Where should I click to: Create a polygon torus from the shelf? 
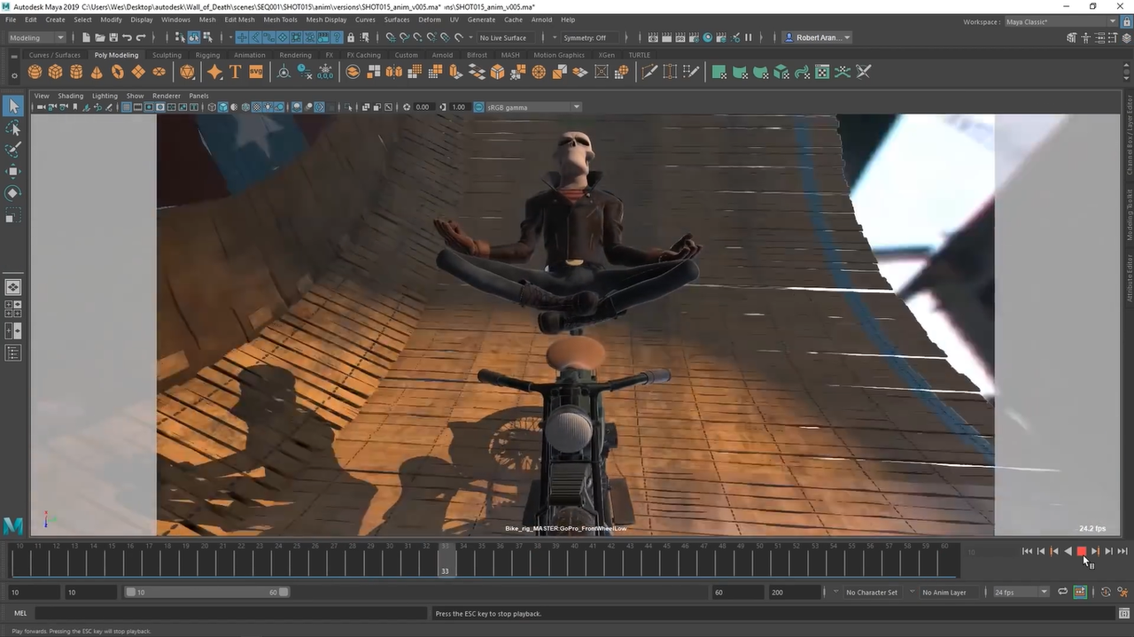coord(117,72)
